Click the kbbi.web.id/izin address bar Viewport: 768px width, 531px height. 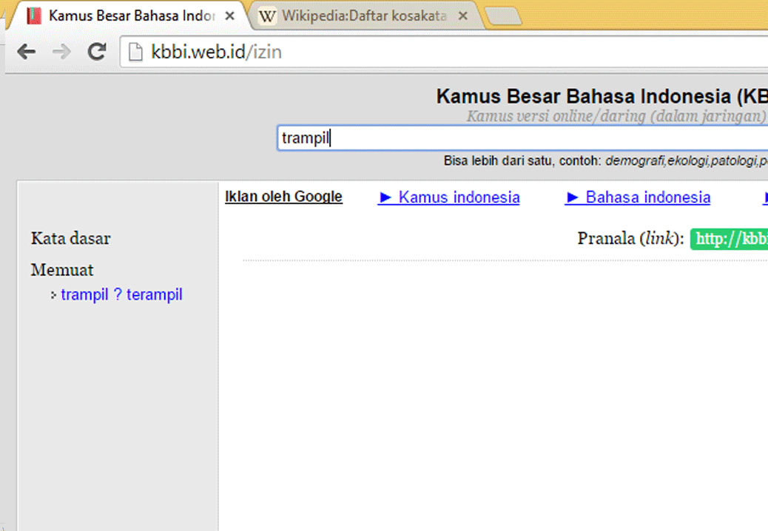click(444, 52)
